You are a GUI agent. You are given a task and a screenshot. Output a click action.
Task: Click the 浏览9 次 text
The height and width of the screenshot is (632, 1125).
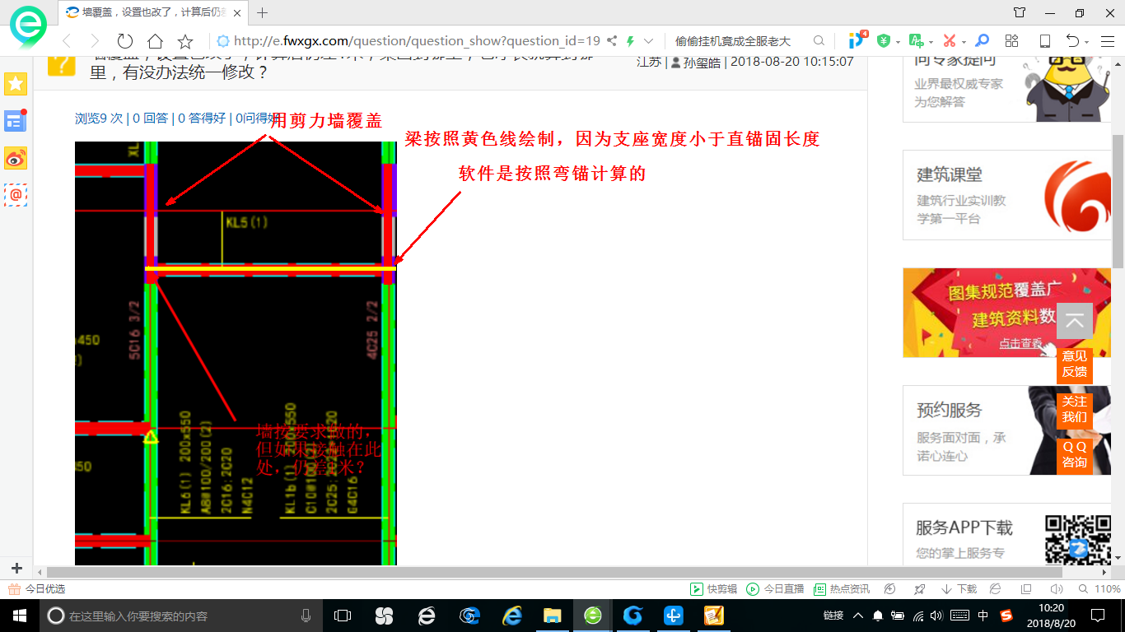click(99, 118)
